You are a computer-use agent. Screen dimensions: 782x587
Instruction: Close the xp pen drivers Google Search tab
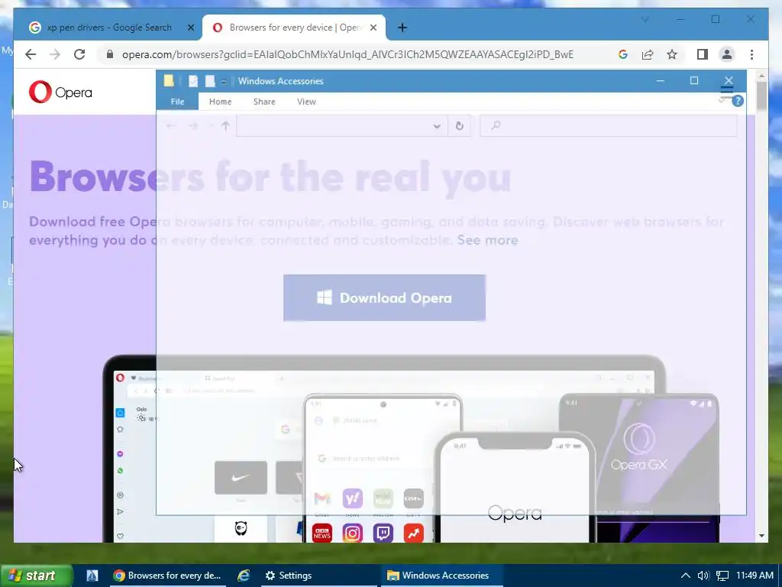tap(190, 28)
